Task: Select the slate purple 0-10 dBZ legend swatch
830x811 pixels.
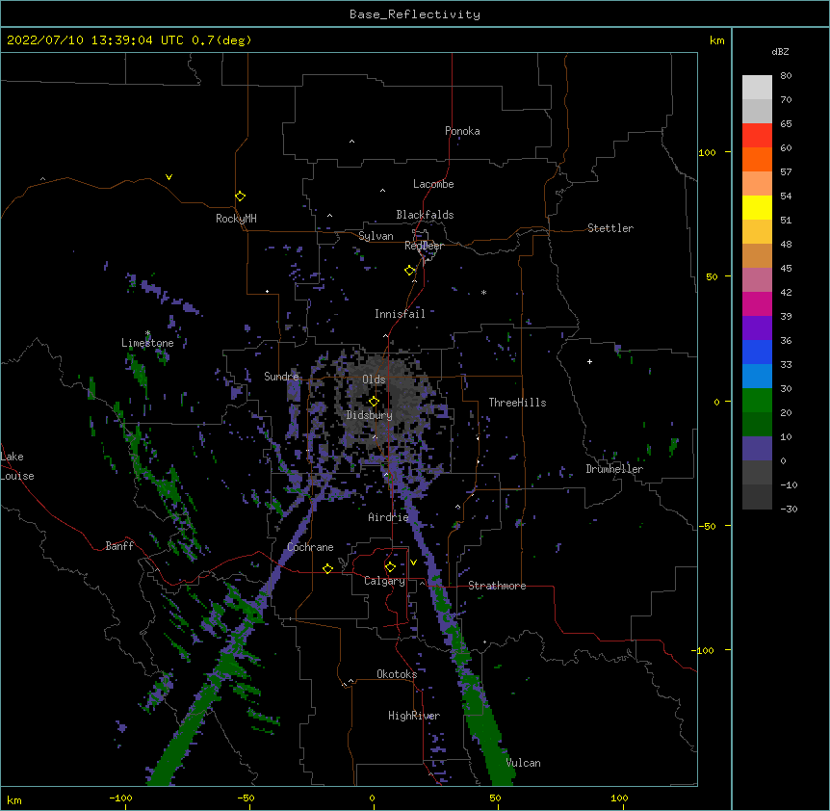Action: pyautogui.click(x=757, y=449)
